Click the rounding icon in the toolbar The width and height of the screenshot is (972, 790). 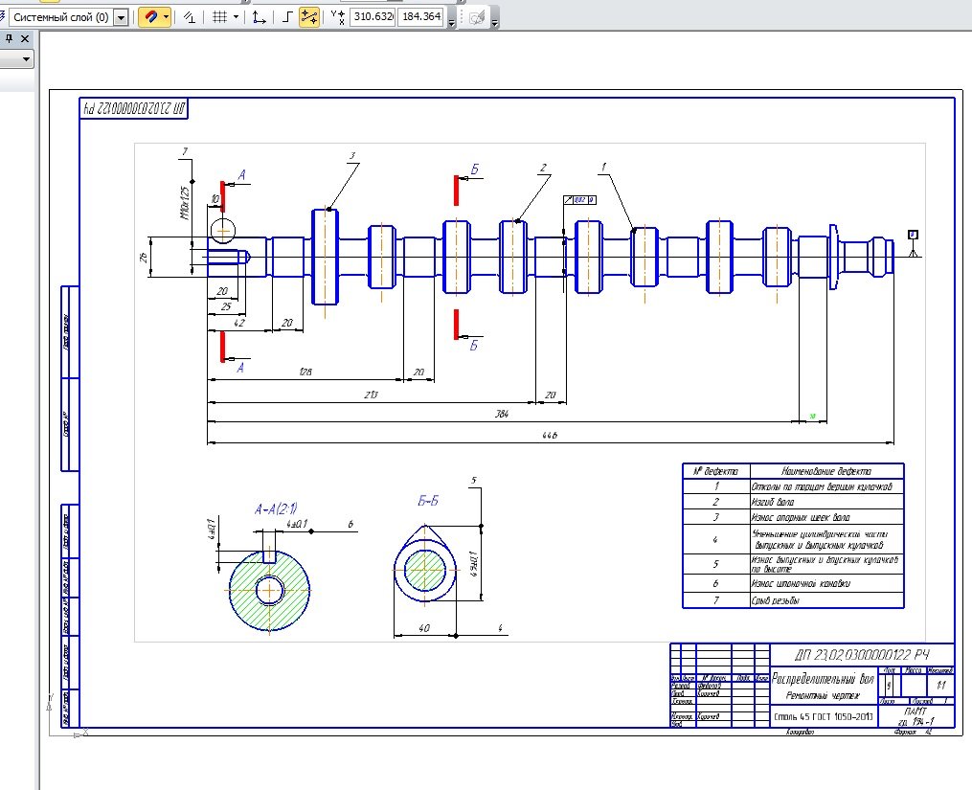[190, 17]
